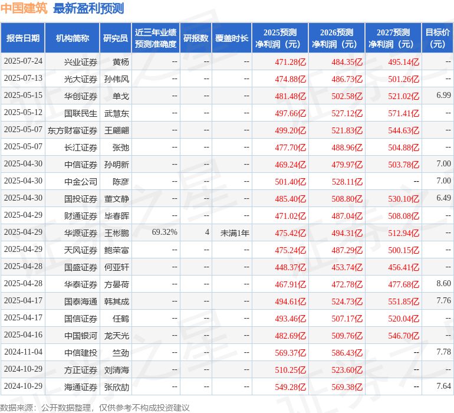
Task: Click the institution 海通证券
Action: point(81,387)
